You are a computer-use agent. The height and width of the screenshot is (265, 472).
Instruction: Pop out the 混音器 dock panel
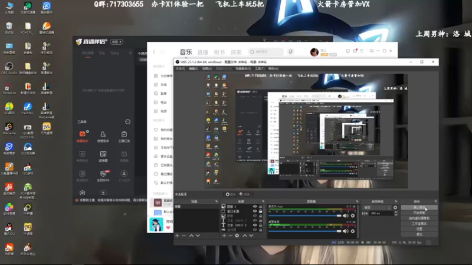pyautogui.click(x=358, y=201)
